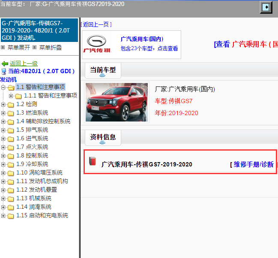
Task: Click the 返回上一页 link
Action: (x=96, y=24)
